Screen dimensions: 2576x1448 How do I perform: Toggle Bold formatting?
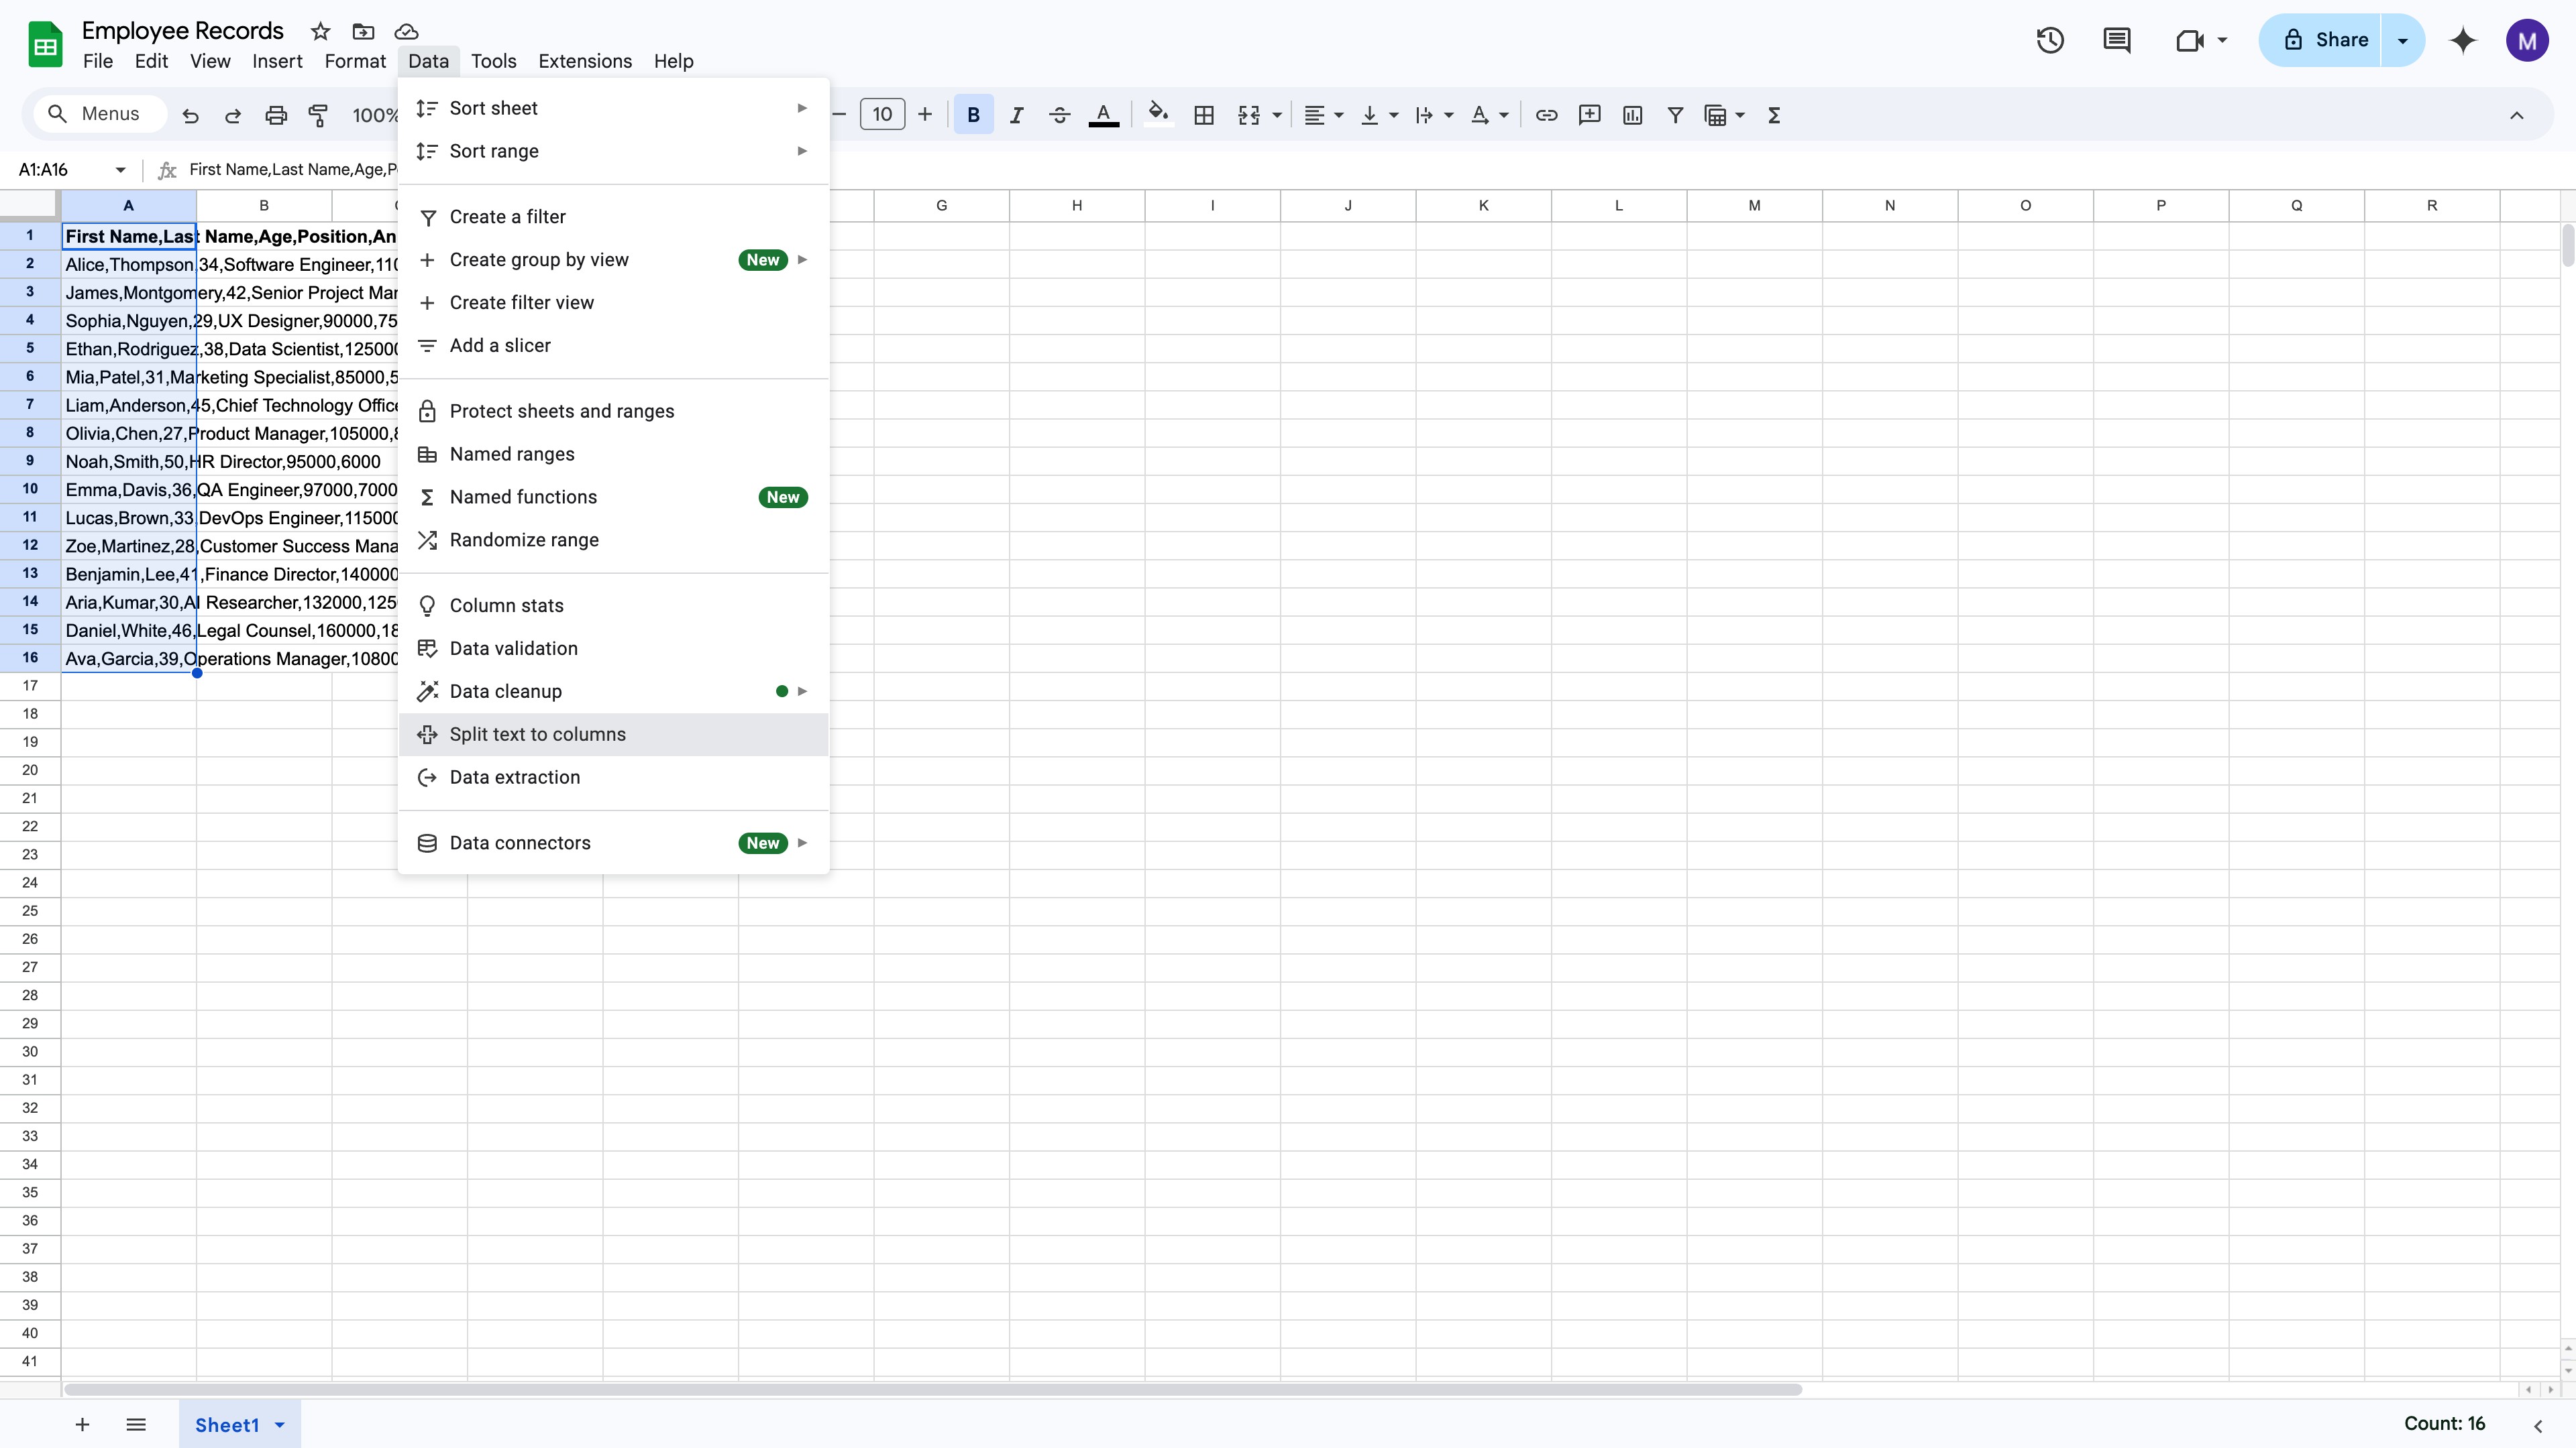tap(973, 115)
